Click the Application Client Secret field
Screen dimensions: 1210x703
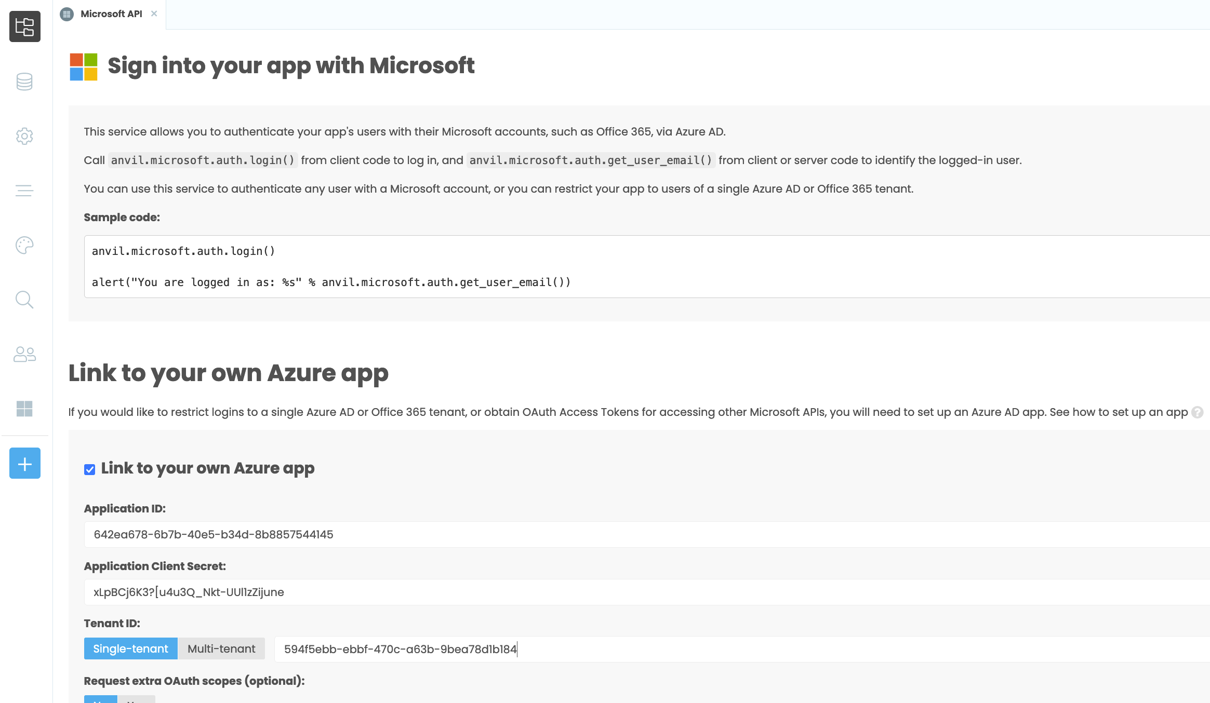tap(364, 592)
